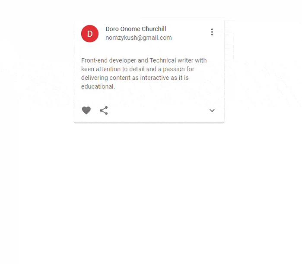Click the Front-end developer description paragraph
Viewport: 302px width, 264px height.
144,73
